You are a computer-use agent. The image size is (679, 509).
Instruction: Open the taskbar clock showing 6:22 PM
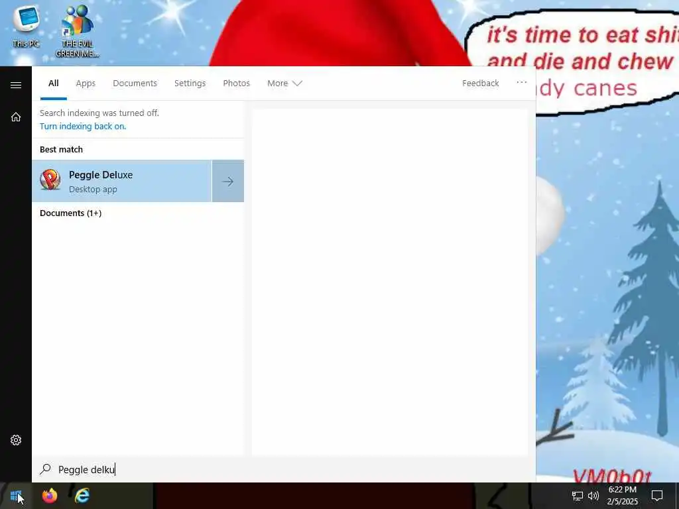coord(622,496)
